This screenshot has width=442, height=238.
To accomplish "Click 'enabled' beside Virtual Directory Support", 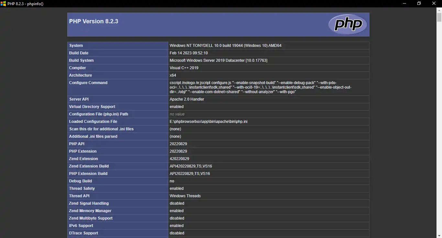I will [177, 107].
